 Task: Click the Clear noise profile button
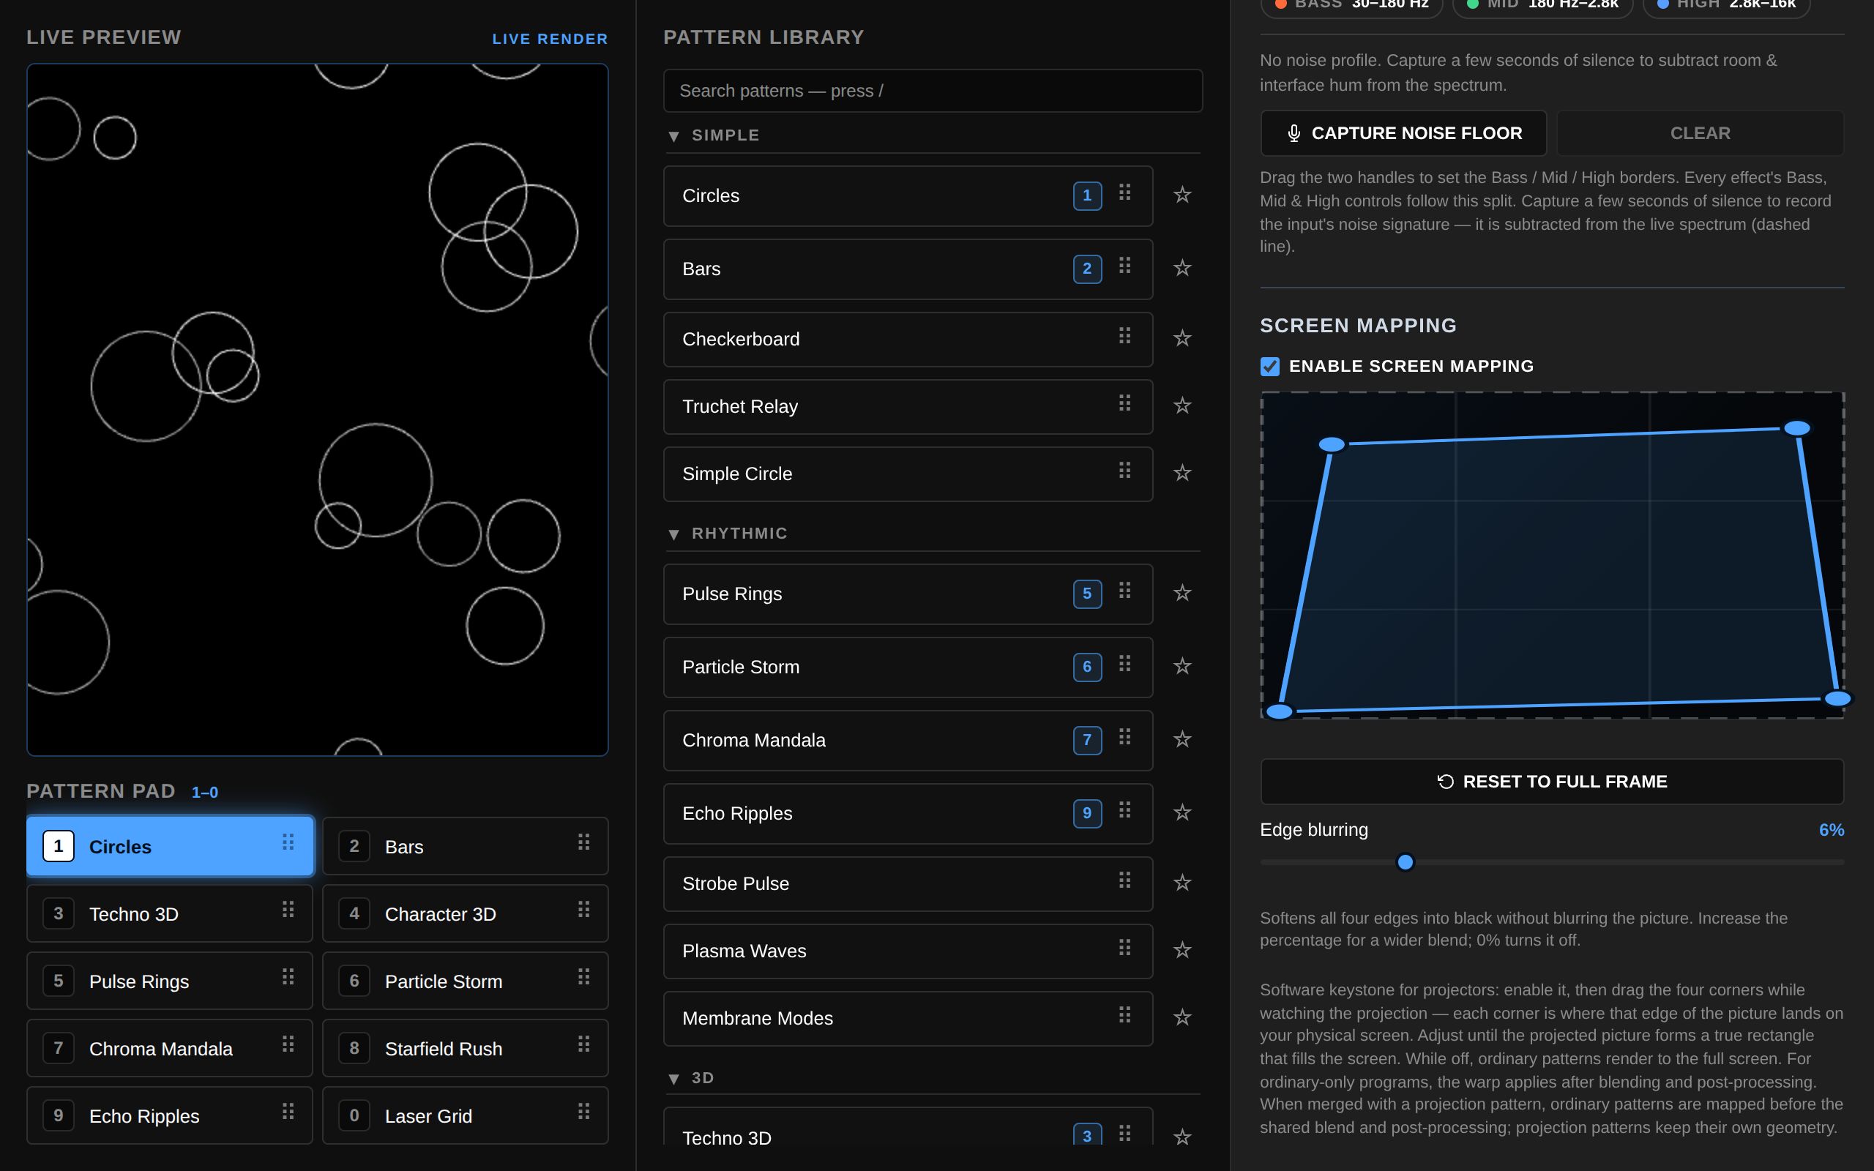click(x=1700, y=133)
